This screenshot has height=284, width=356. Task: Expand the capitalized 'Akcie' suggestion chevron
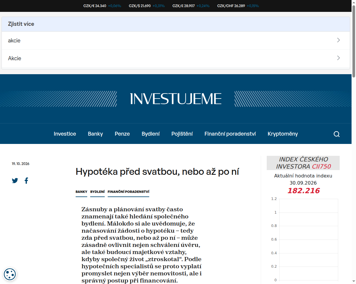[338, 58]
